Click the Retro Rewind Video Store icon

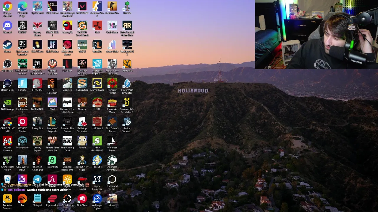point(127,25)
